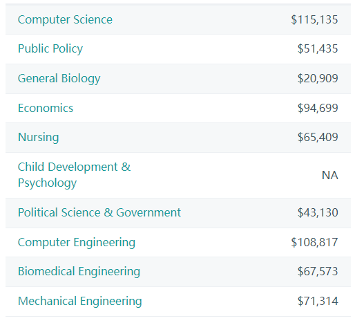
Task: Select the Economics link
Action: coord(46,108)
